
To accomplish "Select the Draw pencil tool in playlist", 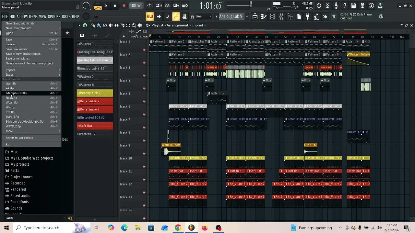I will (x=93, y=25).
